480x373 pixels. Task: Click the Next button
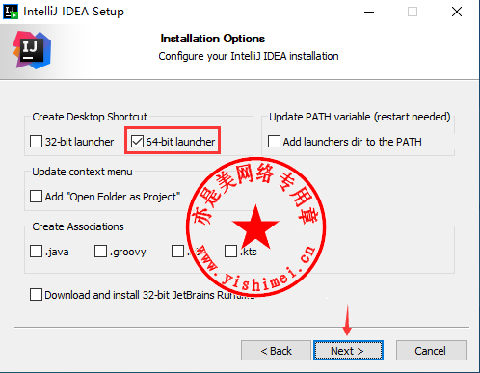pyautogui.click(x=348, y=351)
